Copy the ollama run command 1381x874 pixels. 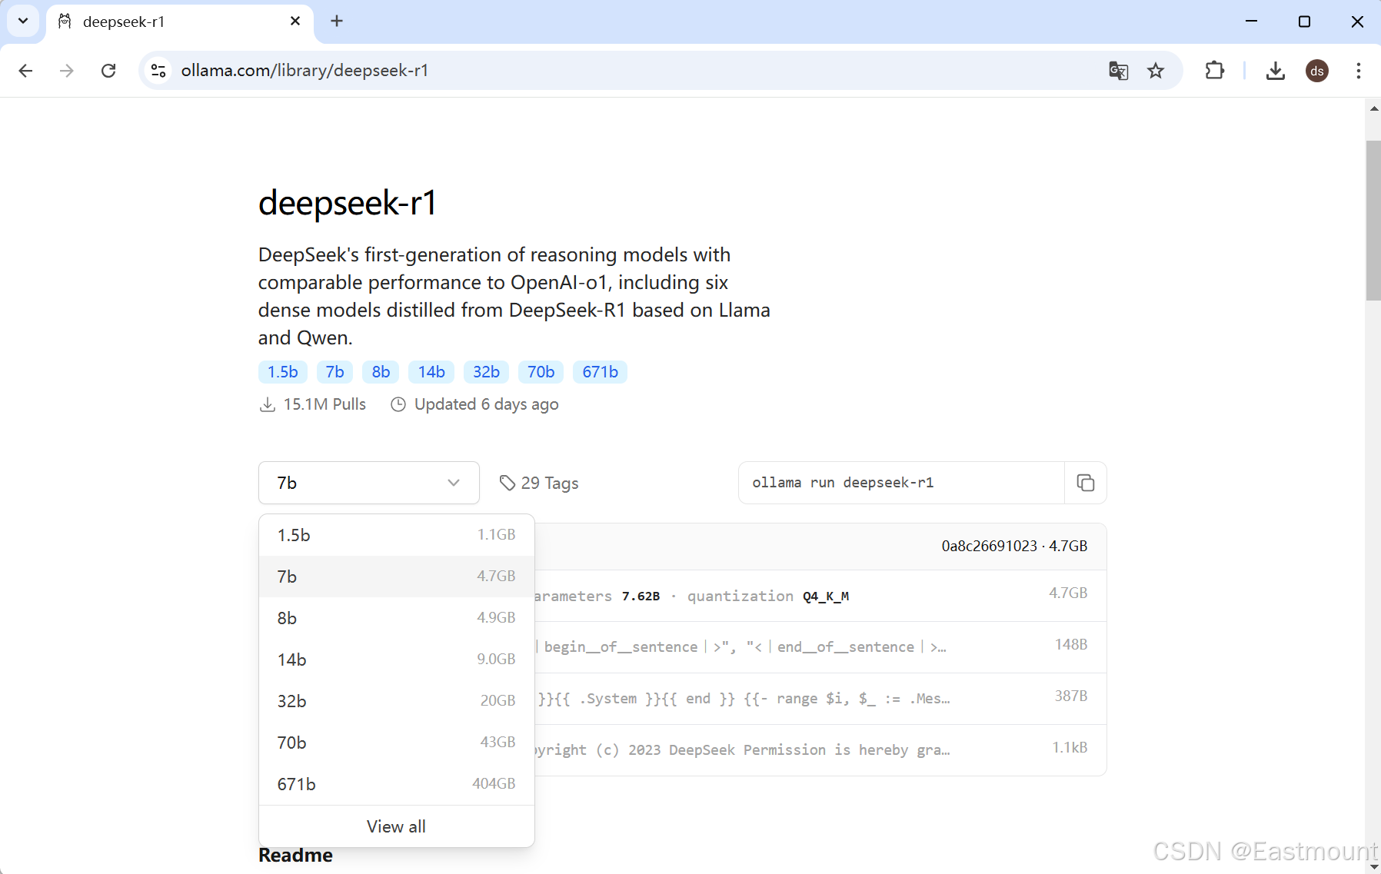pos(1085,483)
